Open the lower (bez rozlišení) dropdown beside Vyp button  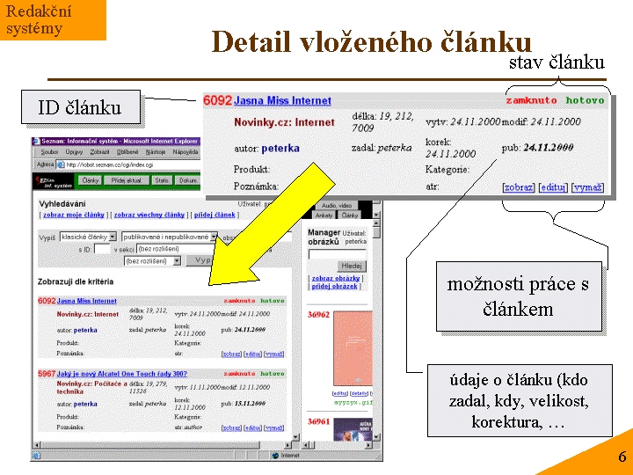(x=153, y=261)
